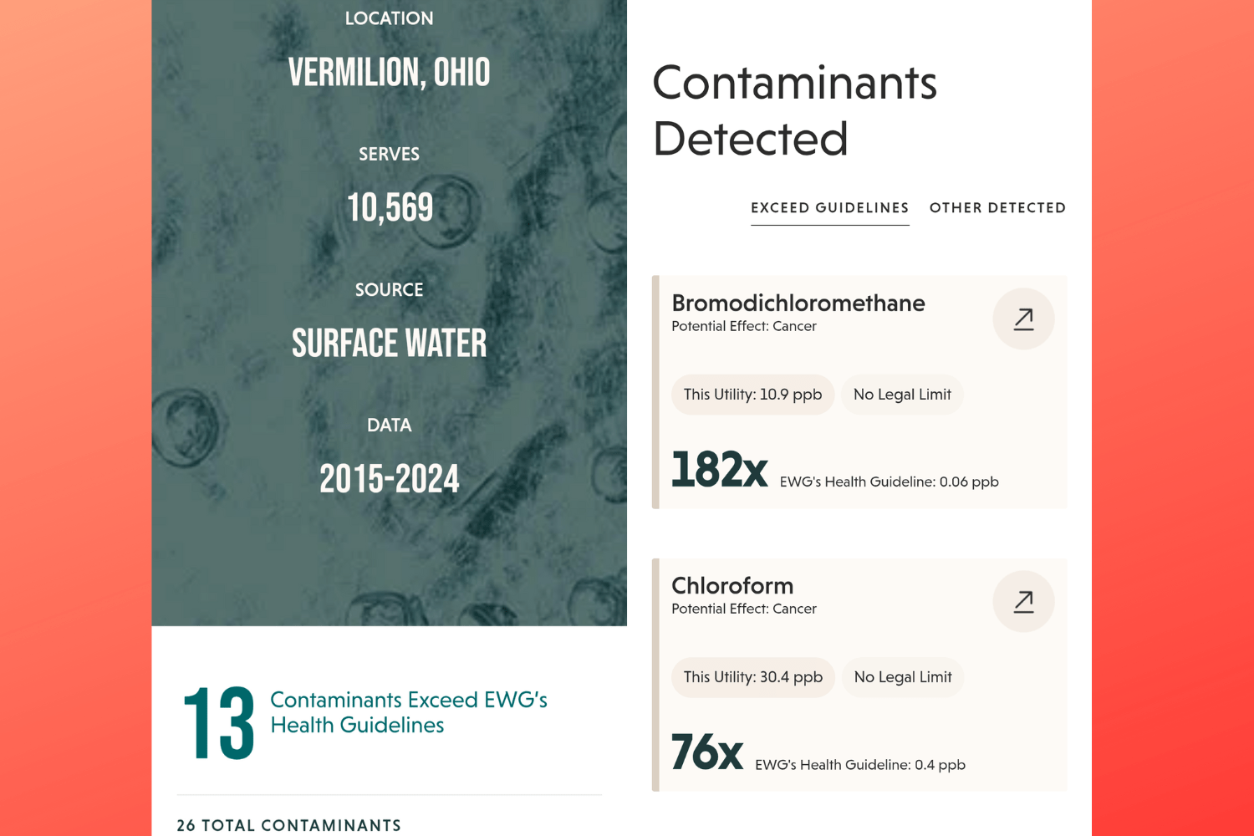Click the 26 Total Contaminants label

(288, 825)
